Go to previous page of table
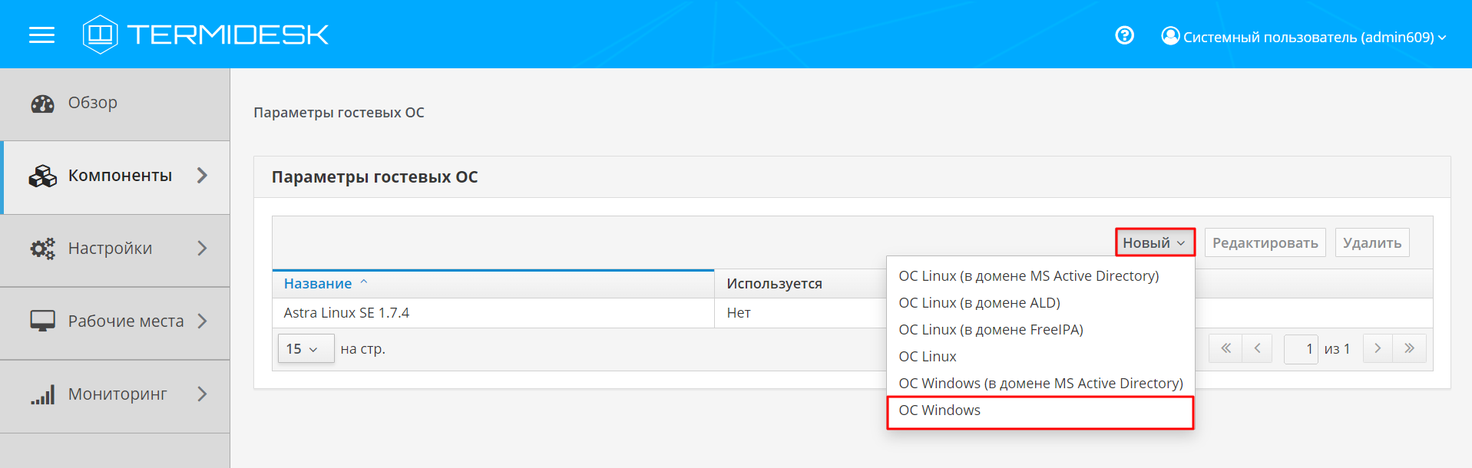Viewport: 1472px width, 468px height. pyautogui.click(x=1257, y=348)
